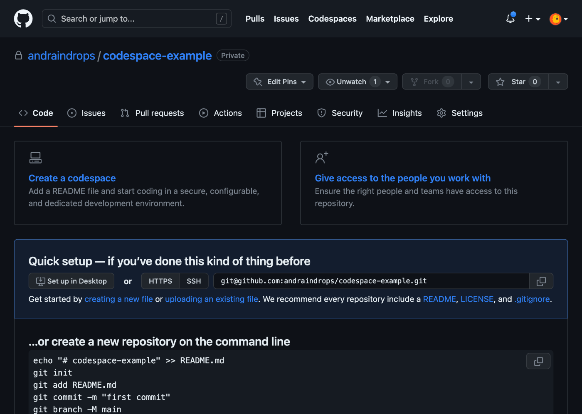
Task: Click the slash shortcut key hint
Action: click(221, 19)
